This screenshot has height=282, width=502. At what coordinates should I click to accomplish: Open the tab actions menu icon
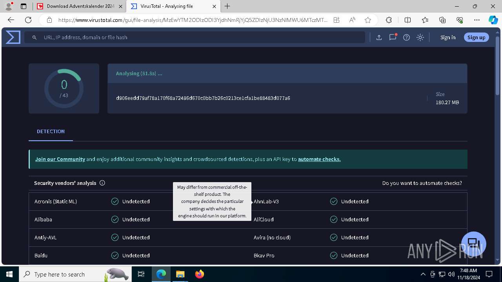(x=24, y=6)
